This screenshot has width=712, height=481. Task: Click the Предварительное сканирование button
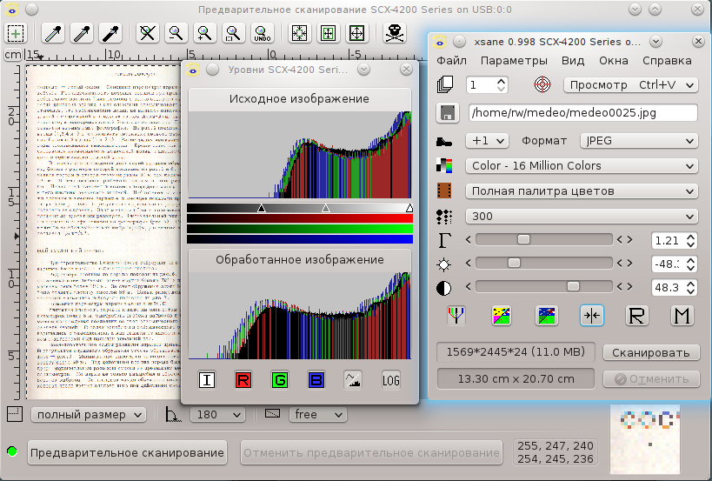(127, 452)
